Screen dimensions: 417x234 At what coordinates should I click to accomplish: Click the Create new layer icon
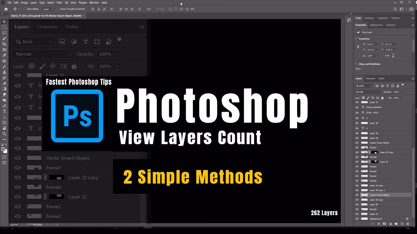(x=402, y=224)
